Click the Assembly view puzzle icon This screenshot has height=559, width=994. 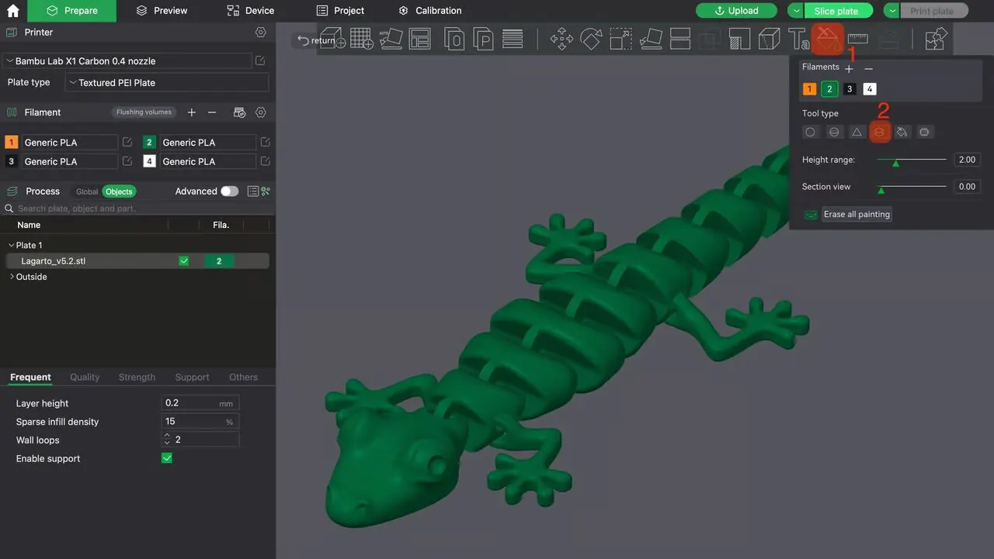[937, 38]
